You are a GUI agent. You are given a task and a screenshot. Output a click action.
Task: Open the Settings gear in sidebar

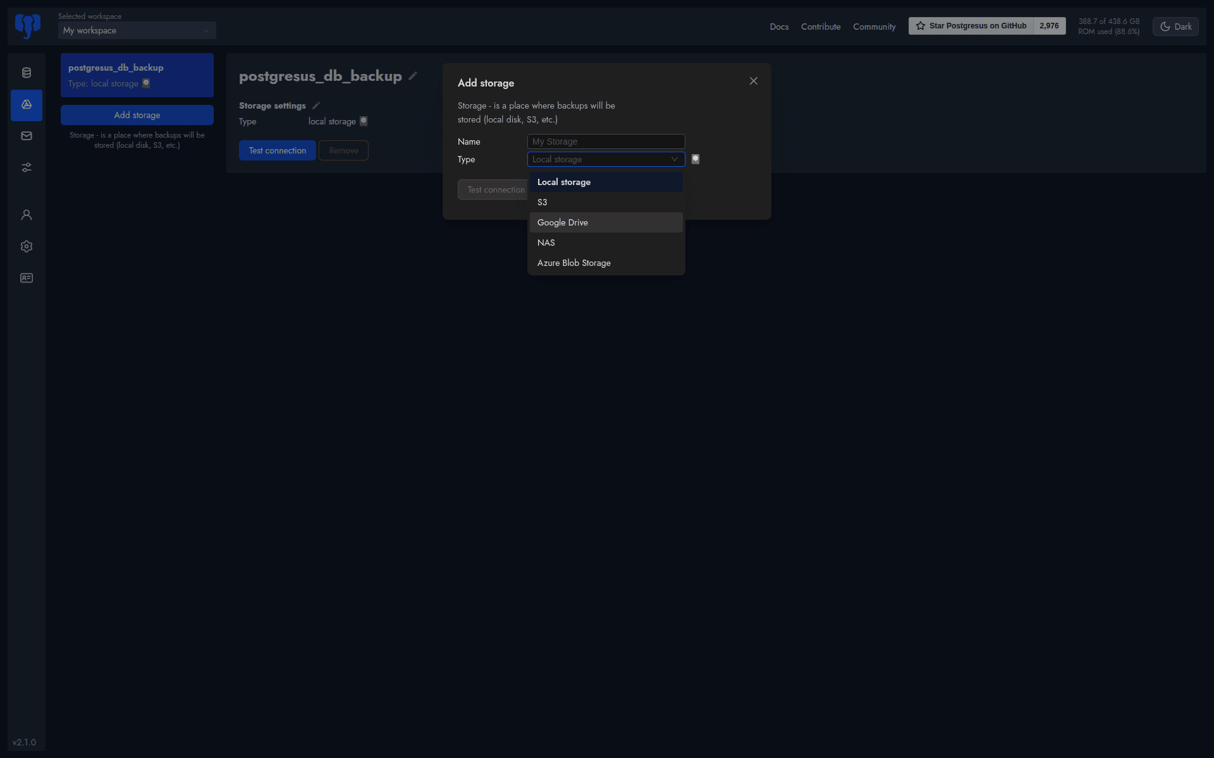[27, 246]
